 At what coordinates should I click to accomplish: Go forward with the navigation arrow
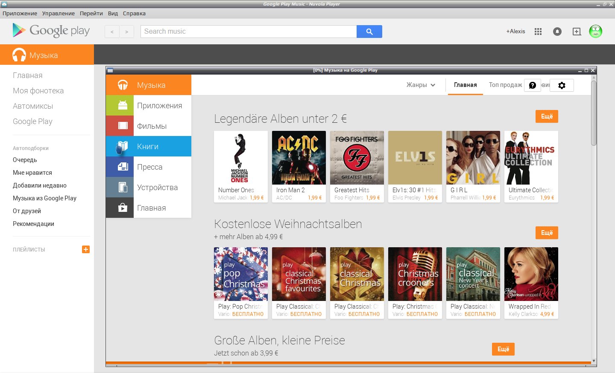coord(126,32)
